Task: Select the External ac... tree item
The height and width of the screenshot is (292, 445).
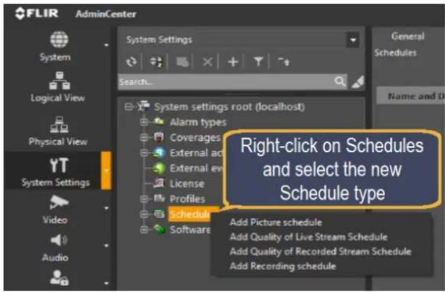Action: 196,153
